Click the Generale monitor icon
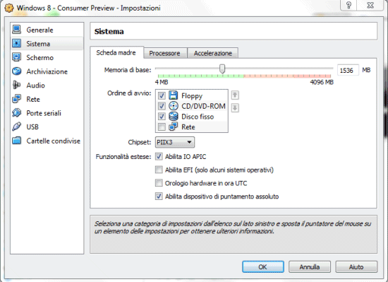 17,30
